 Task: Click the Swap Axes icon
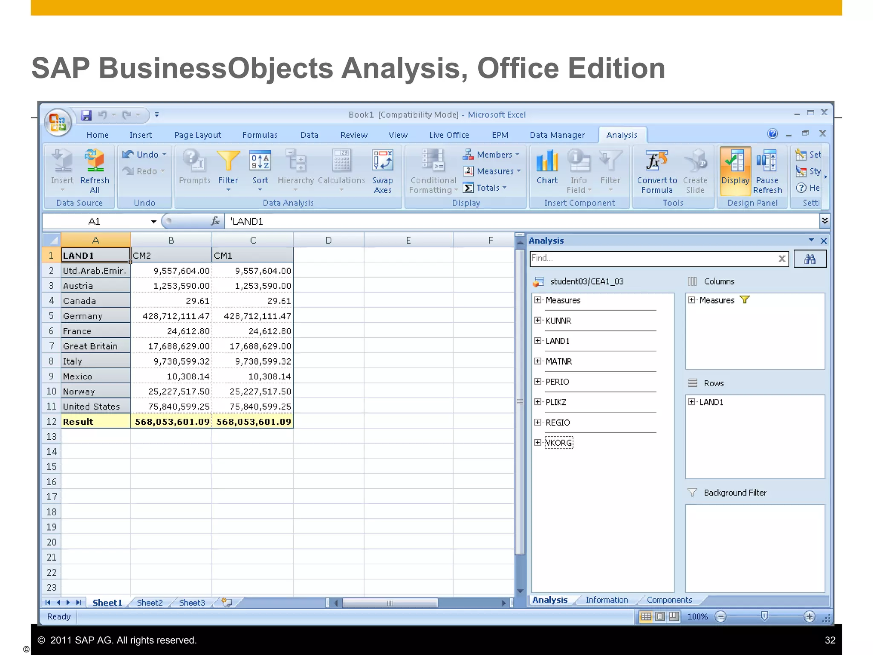click(x=382, y=161)
